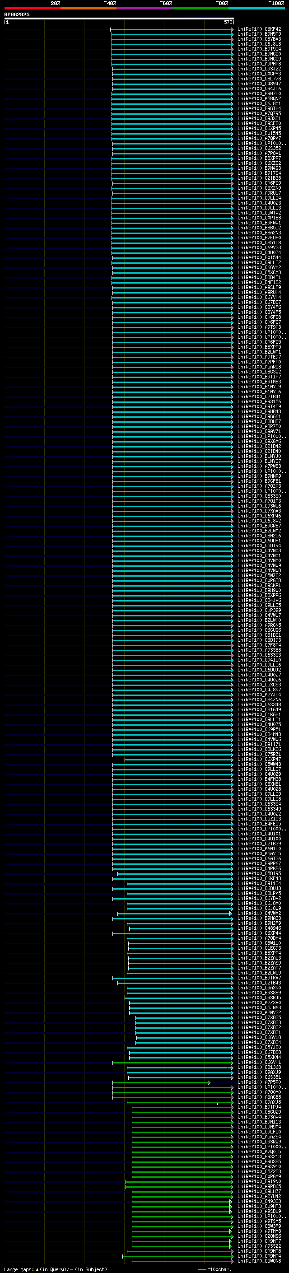289x1273 pixels.
Task: Select hit UniRef100_Q6J8X1
Action: click(x=259, y=103)
